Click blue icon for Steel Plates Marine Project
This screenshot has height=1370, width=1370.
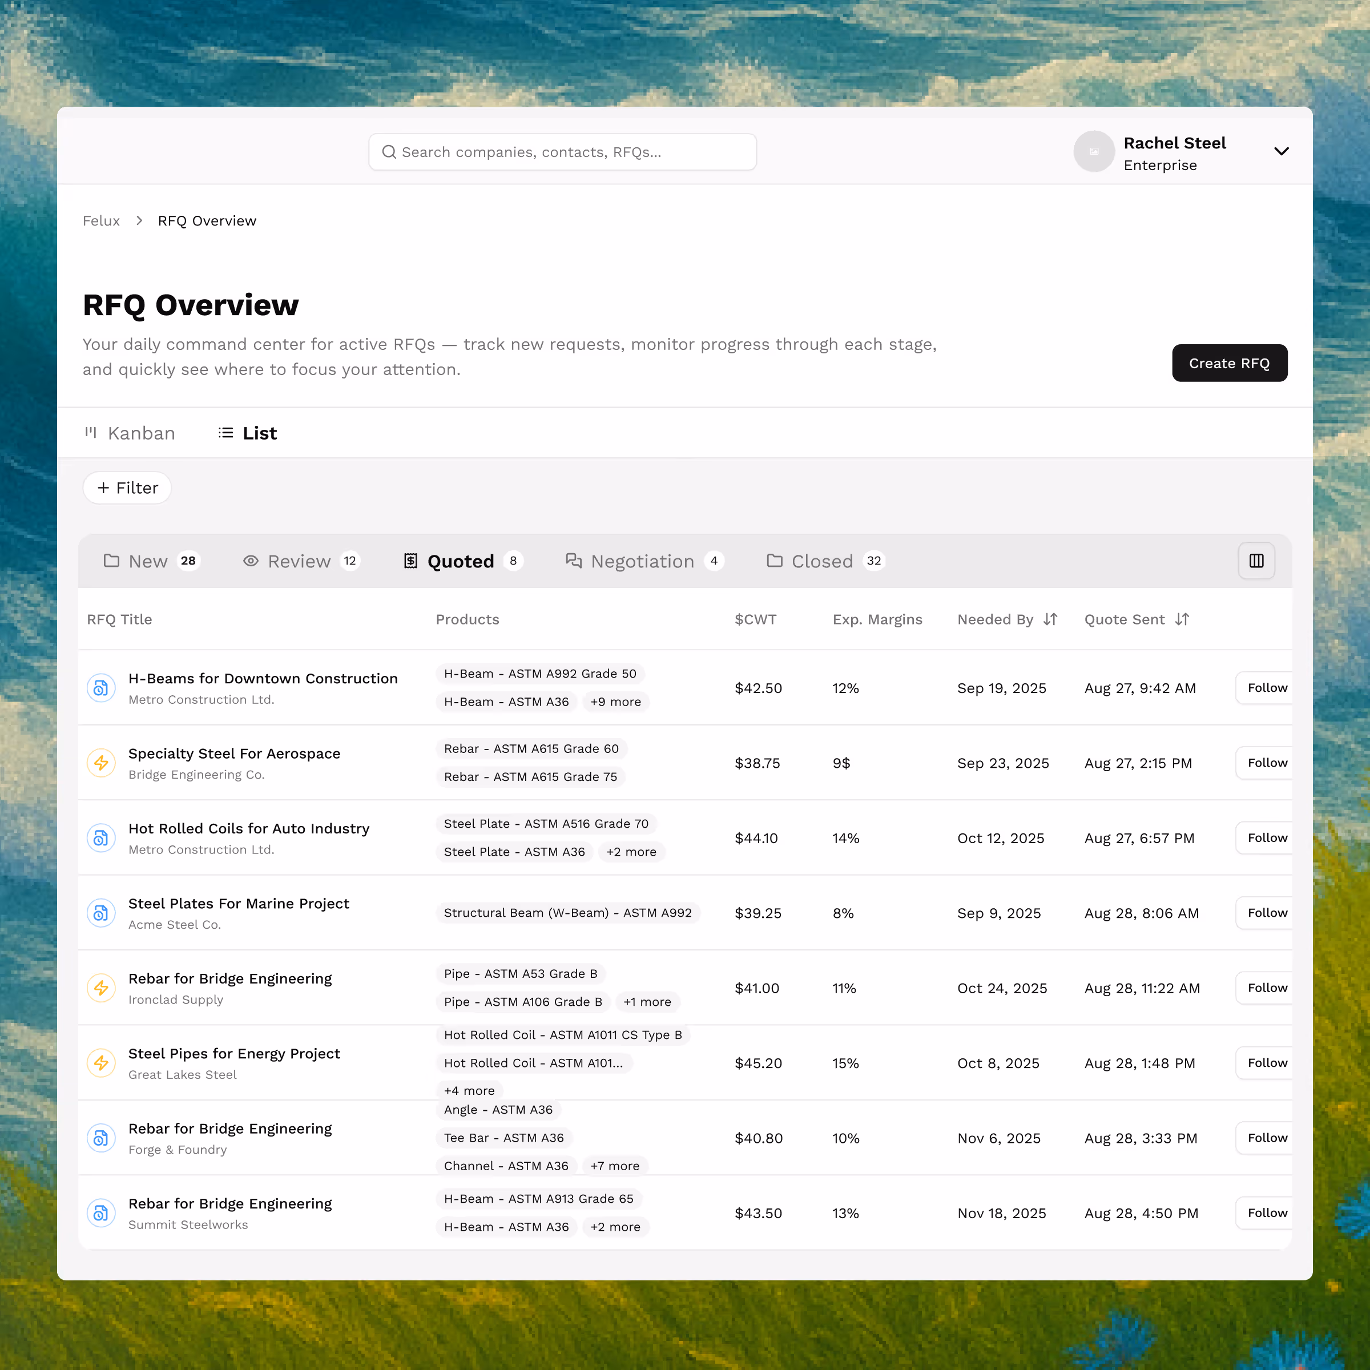pyautogui.click(x=100, y=913)
